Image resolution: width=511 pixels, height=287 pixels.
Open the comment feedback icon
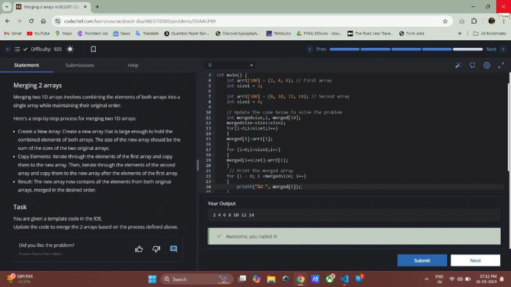(x=173, y=249)
